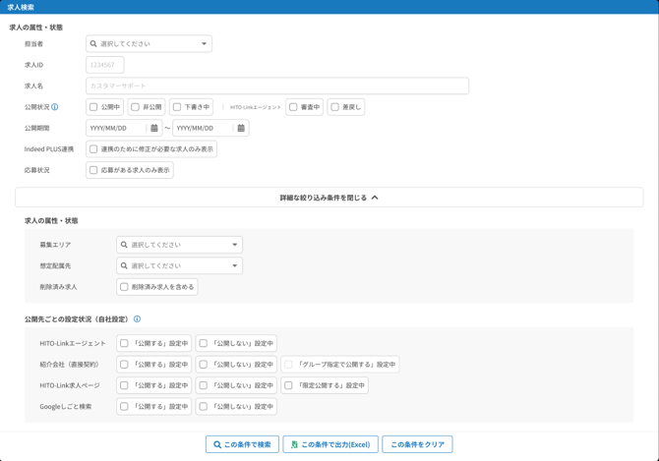The height and width of the screenshot is (461, 659).
Task: Check the 差戻し checkbox
Action: 335,107
